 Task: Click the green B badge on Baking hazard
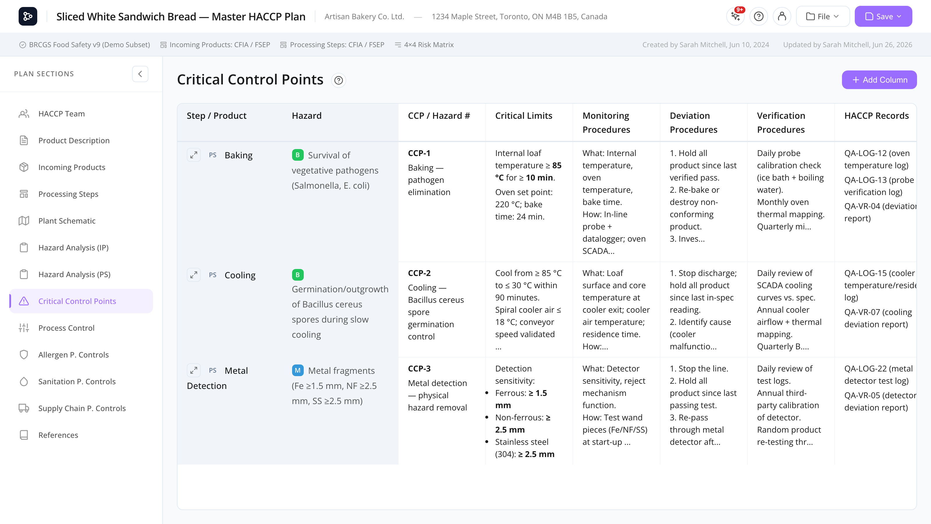point(297,155)
